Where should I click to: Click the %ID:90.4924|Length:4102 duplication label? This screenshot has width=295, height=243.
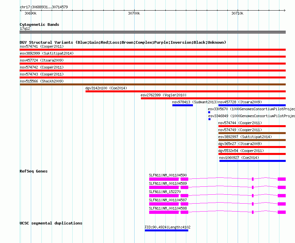click(167, 227)
